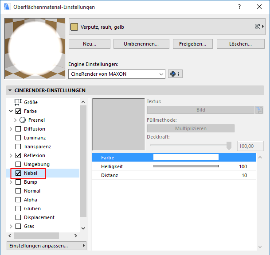Select the Größe tree item label
The height and width of the screenshot is (255, 270).
[x=31, y=102]
